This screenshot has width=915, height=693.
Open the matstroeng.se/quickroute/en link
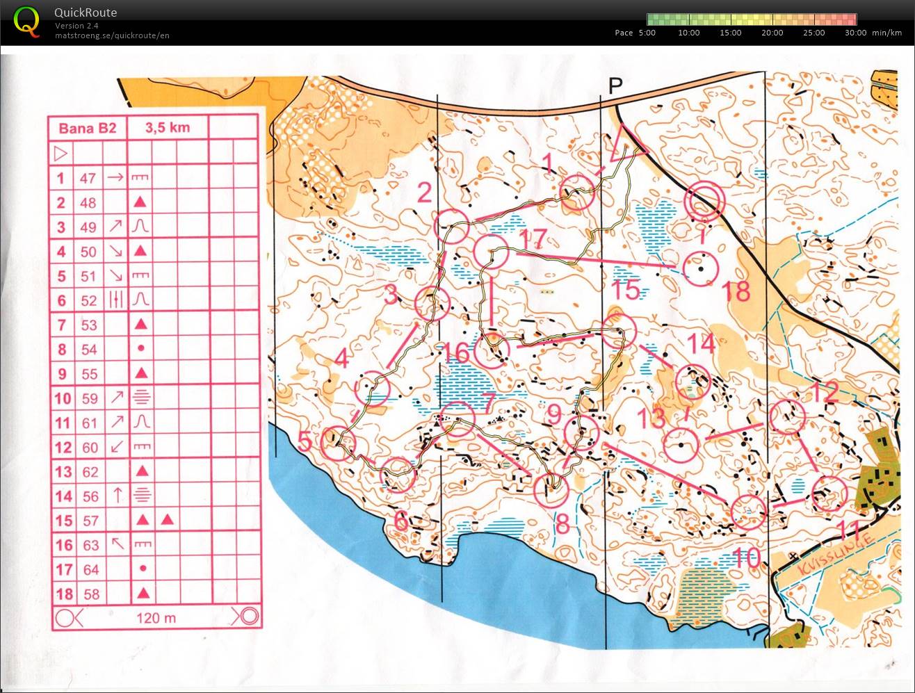click(112, 35)
